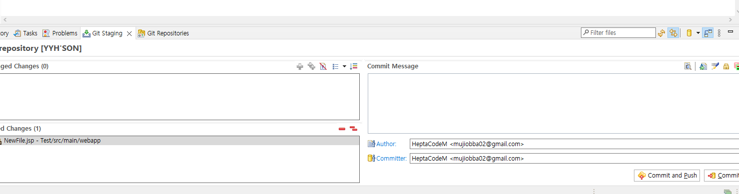Viewport: 739px width, 194px height.
Task: Toggle Amend previous commit
Action: pyautogui.click(x=703, y=66)
